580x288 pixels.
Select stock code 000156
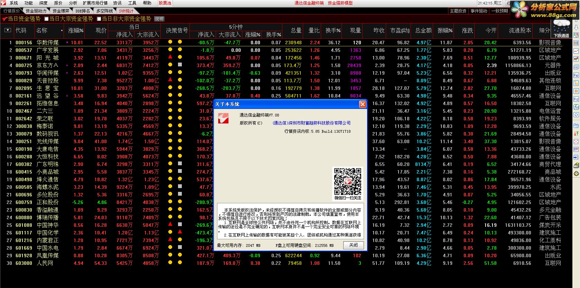(24, 43)
